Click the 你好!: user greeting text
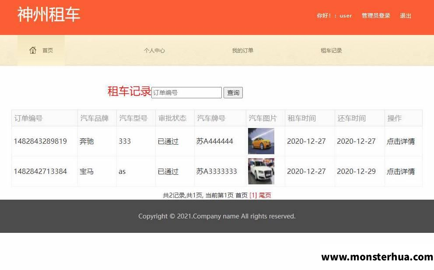 (x=334, y=16)
